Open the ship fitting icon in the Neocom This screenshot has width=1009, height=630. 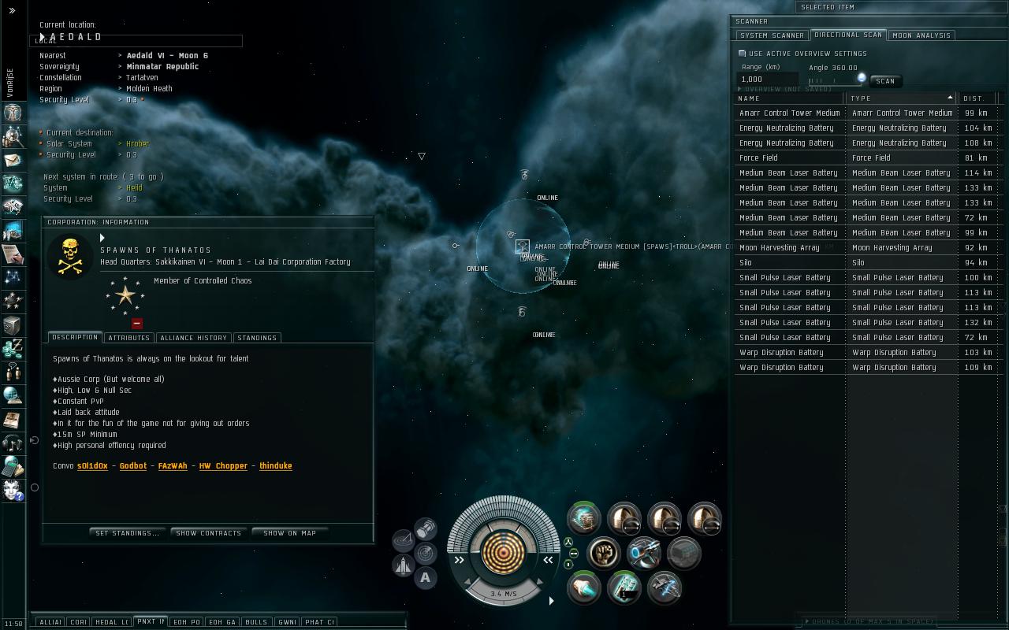tap(13, 184)
